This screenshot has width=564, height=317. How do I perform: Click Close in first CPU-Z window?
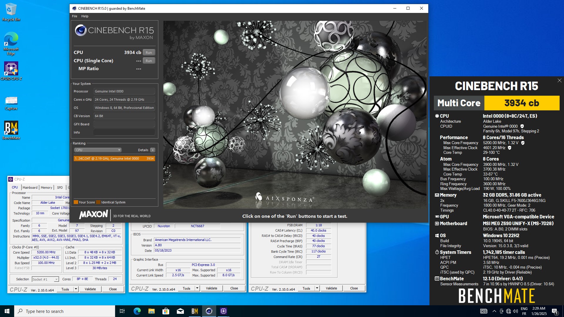(113, 289)
